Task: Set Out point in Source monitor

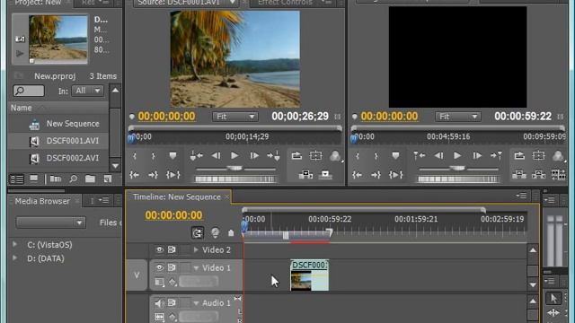Action: pyautogui.click(x=153, y=156)
